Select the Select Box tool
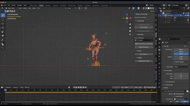The height and width of the screenshot is (106, 190). click(3, 15)
